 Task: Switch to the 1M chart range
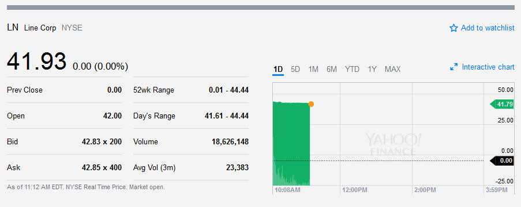[x=313, y=69]
